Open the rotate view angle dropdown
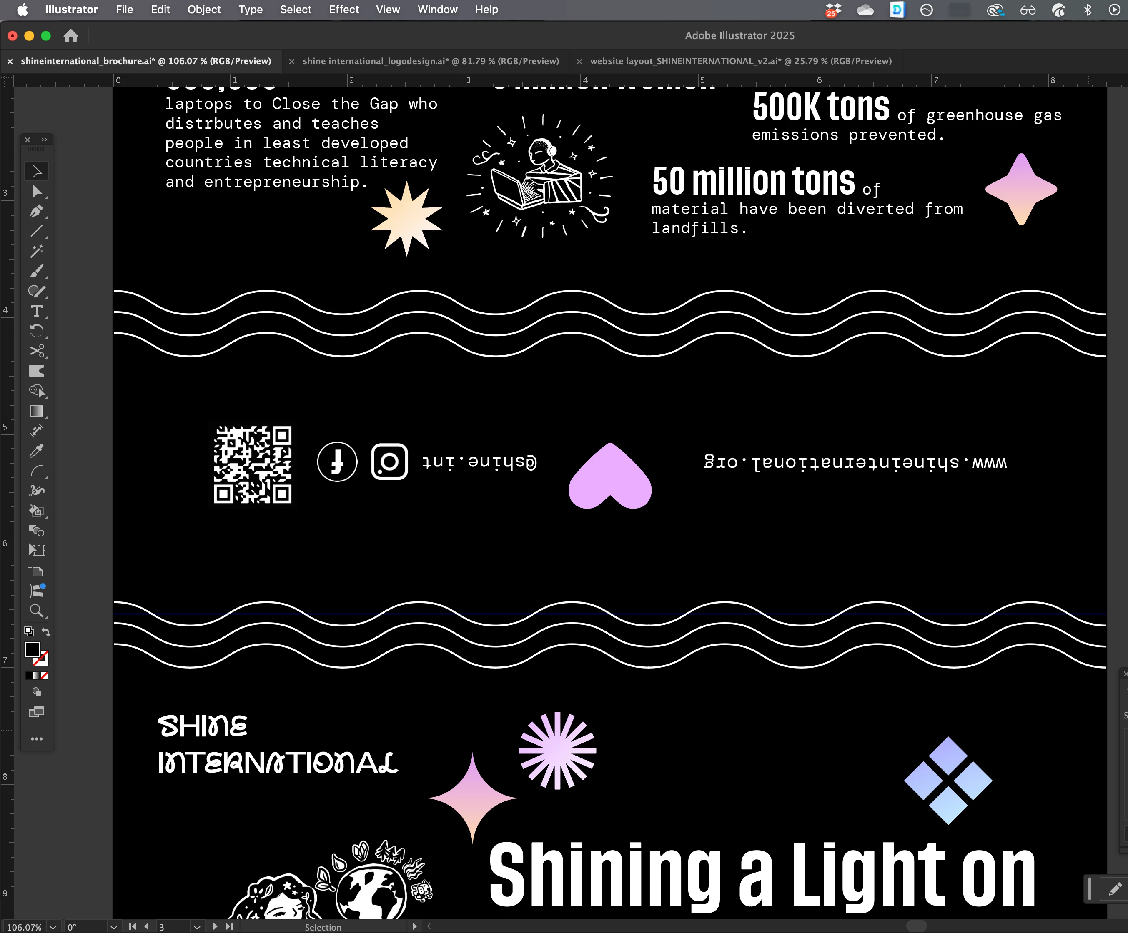Screen dimensions: 1128x933 point(113,927)
